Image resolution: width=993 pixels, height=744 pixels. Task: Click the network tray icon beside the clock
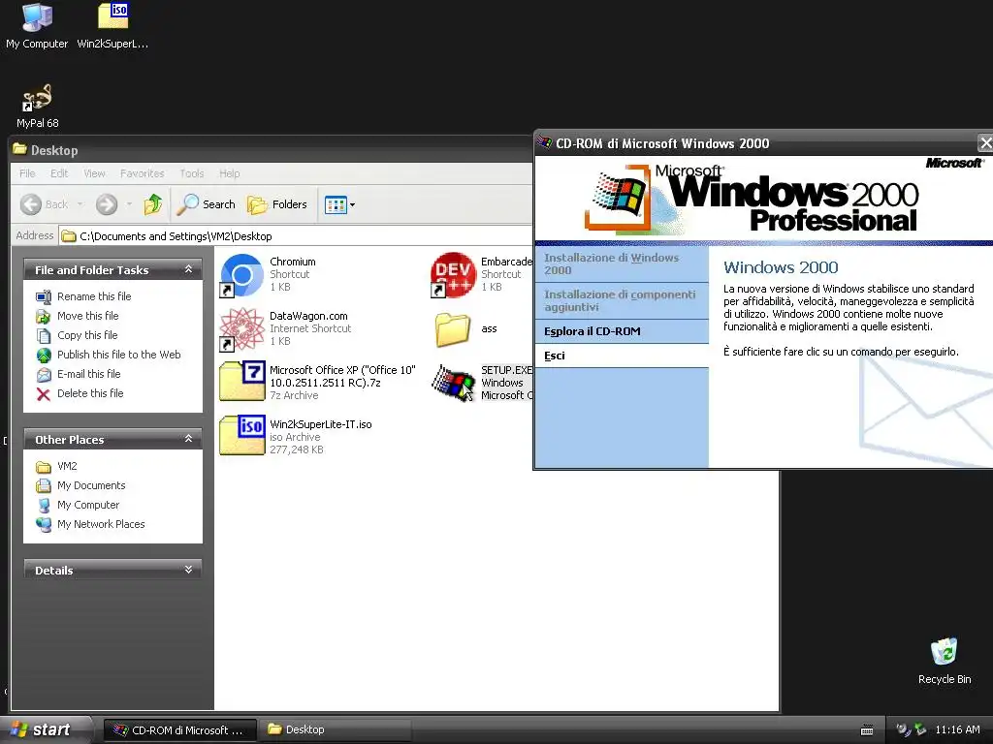pos(920,729)
